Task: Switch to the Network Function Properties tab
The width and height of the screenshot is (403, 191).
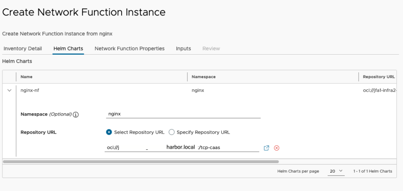Action: 129,48
